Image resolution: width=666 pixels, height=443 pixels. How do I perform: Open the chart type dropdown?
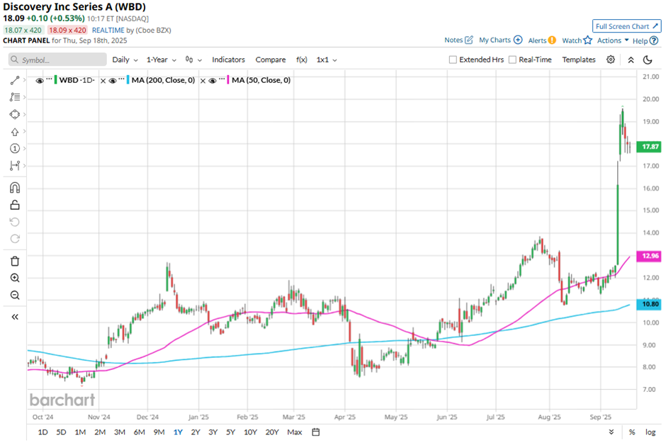click(193, 60)
